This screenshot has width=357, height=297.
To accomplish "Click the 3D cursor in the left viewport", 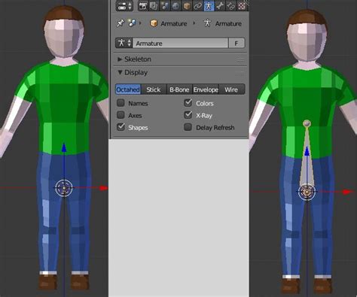I will tap(64, 188).
